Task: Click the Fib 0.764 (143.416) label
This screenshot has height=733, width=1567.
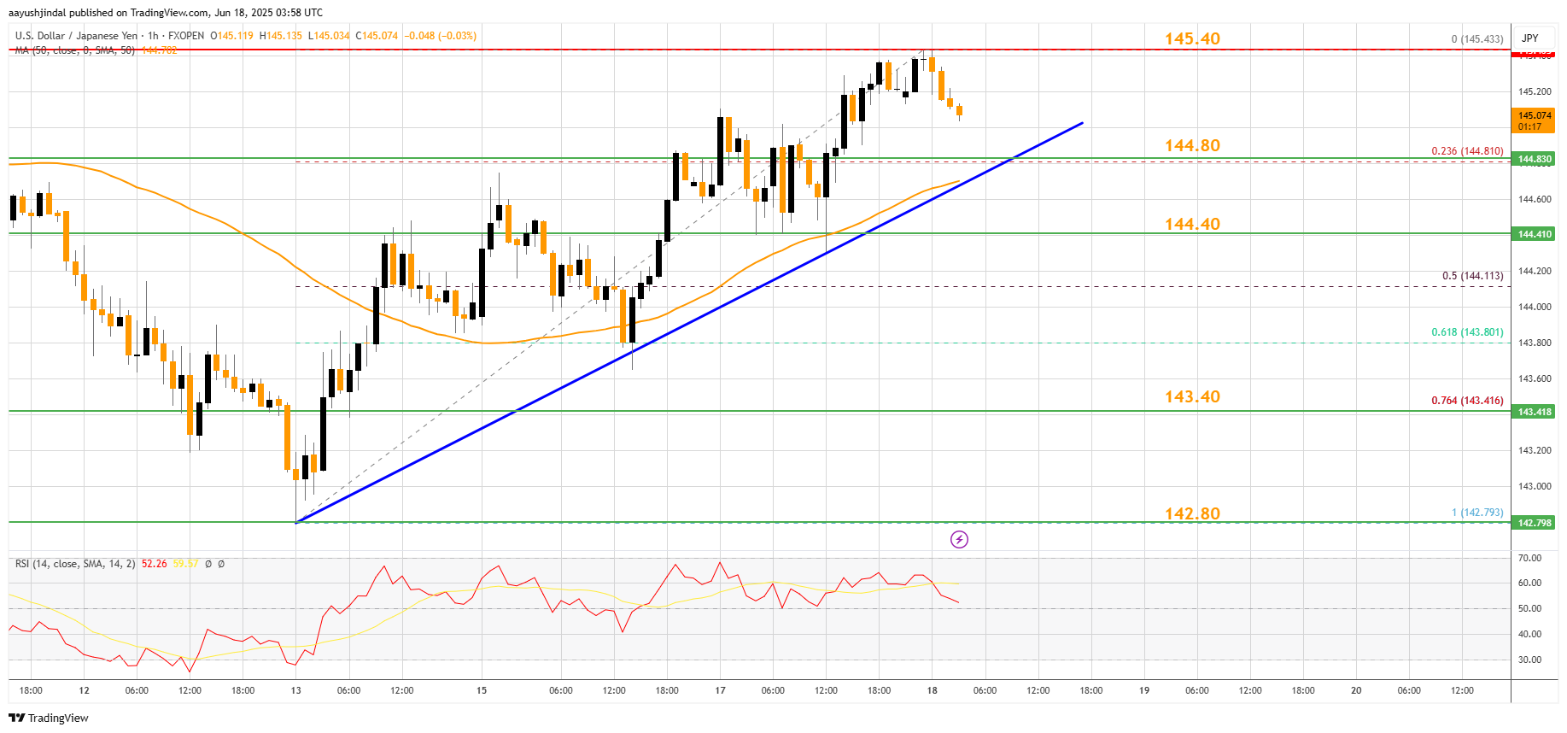Action: point(1467,401)
